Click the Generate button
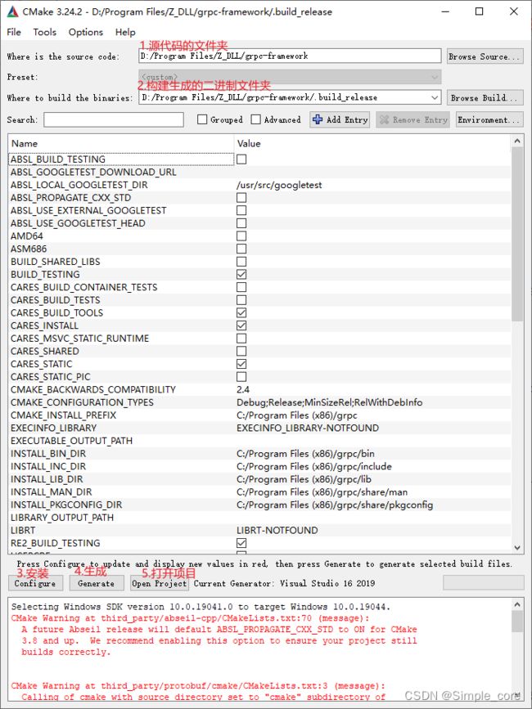 97,583
